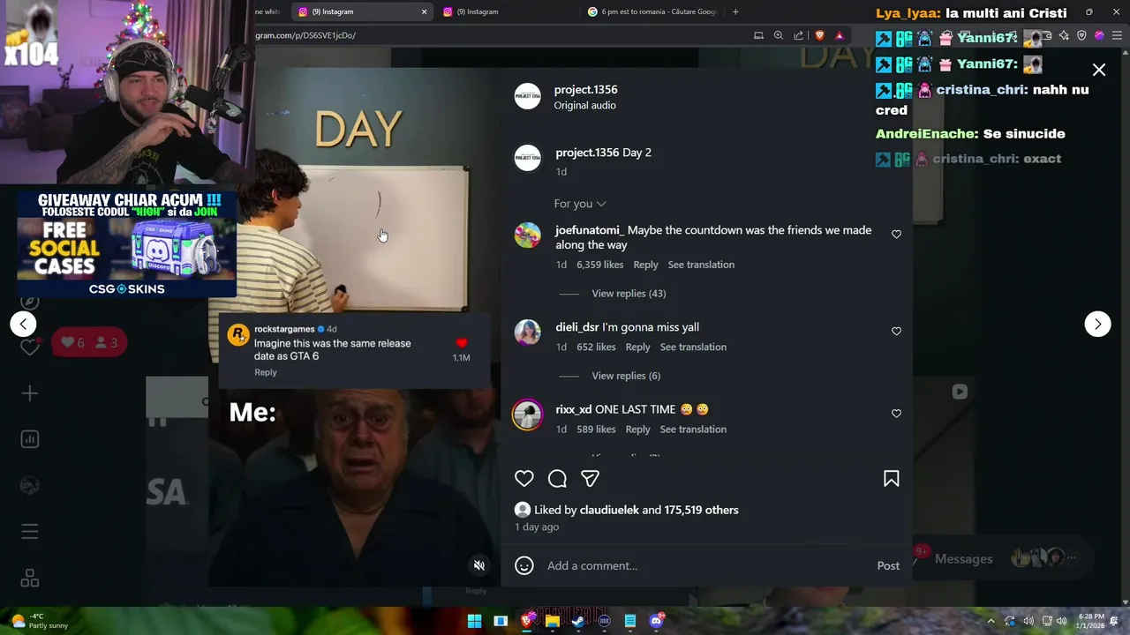Reply to dieli_dsr's comment
Image resolution: width=1130 pixels, height=635 pixels.
(x=637, y=347)
